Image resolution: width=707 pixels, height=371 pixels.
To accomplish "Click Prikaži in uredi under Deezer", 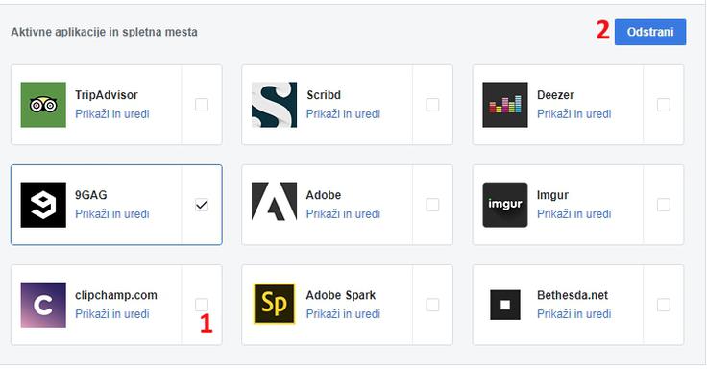I will [574, 113].
